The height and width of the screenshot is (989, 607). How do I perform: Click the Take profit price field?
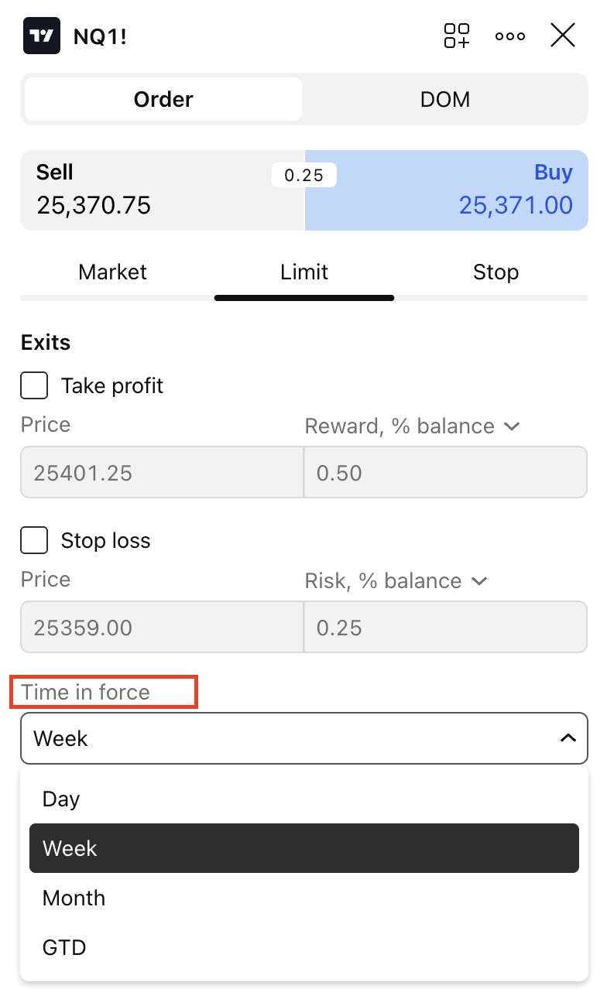click(162, 473)
